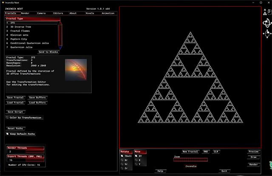Viewport: 272px width, 176px height.
Task: Click the Zoom slider bar
Action: pos(190,160)
